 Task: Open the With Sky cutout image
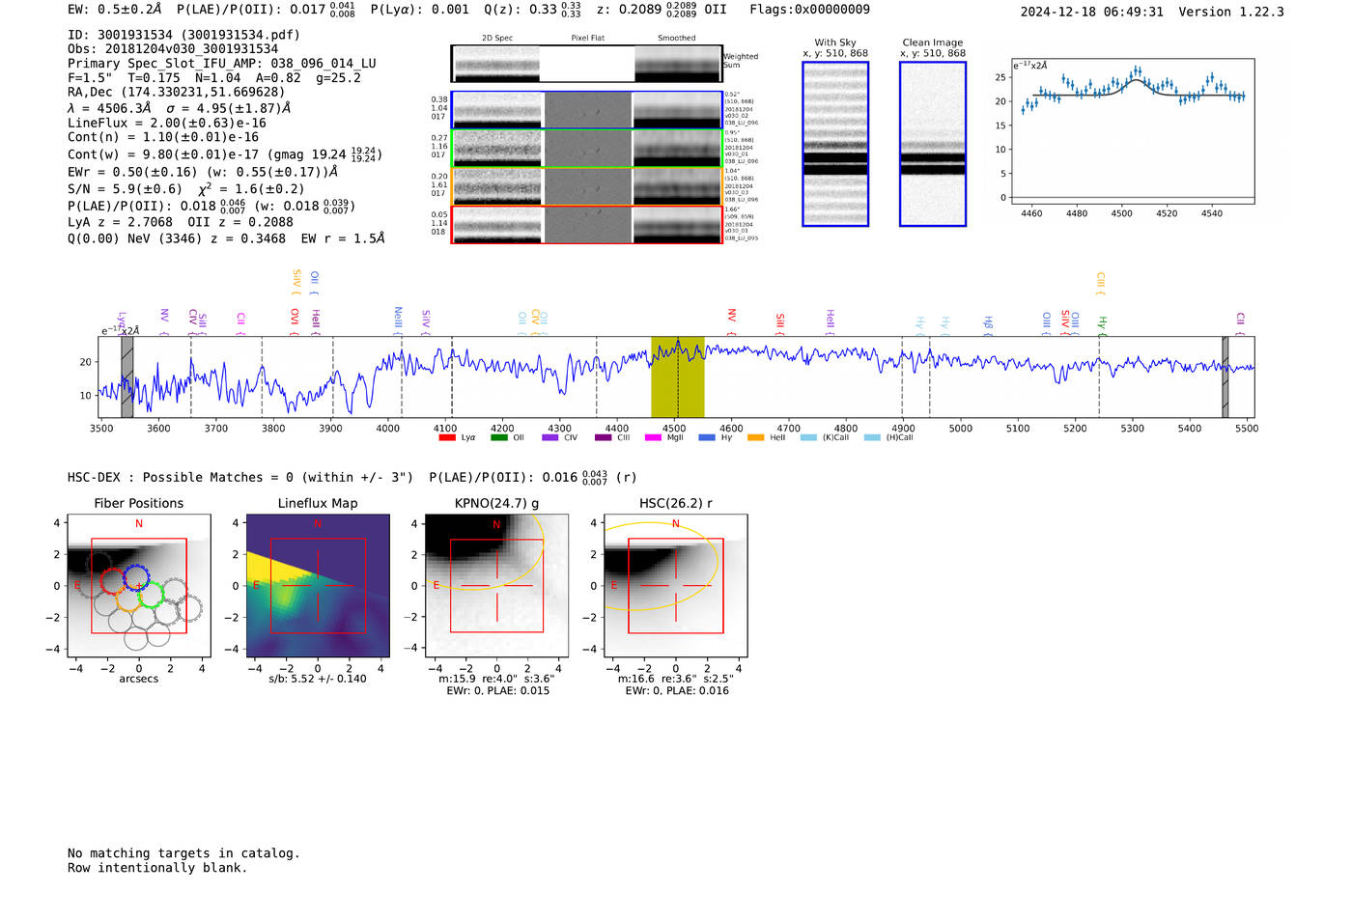pyautogui.click(x=835, y=144)
